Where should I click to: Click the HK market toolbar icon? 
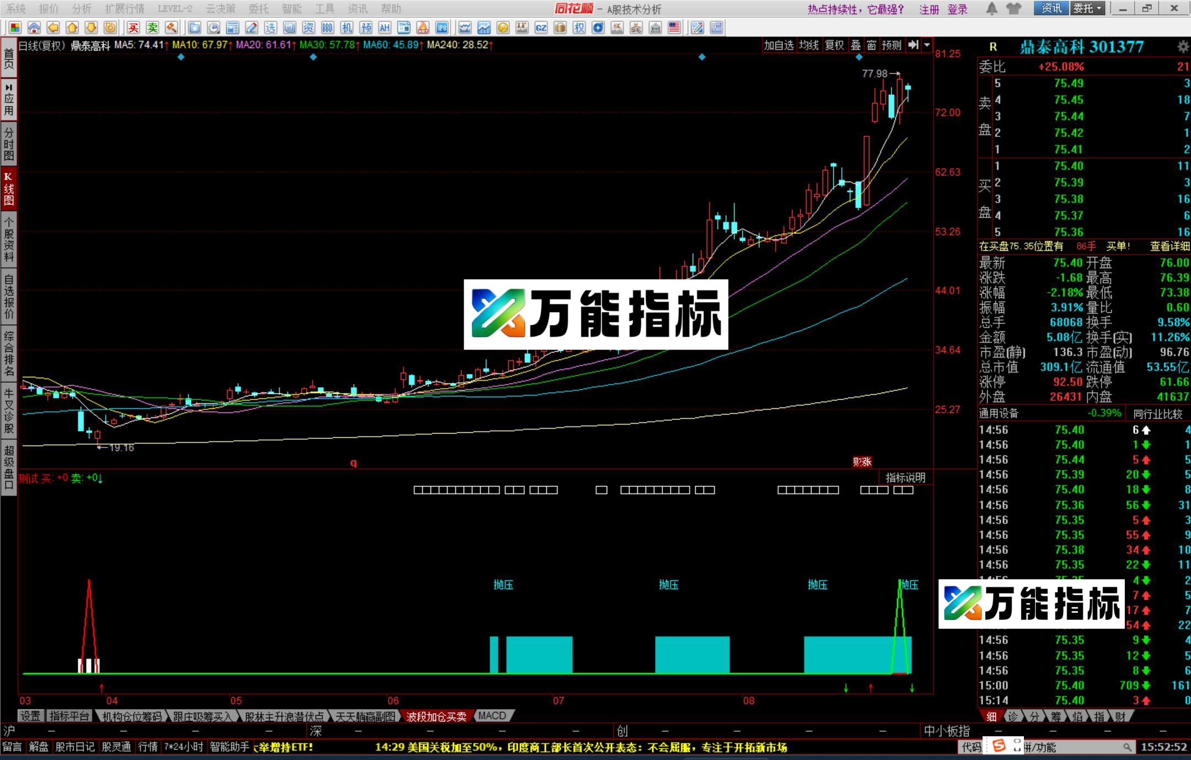[x=618, y=28]
